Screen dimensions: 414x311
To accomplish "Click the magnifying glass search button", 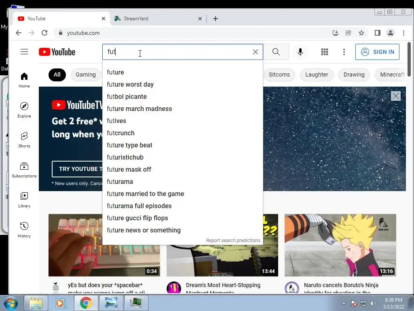I will point(276,52).
